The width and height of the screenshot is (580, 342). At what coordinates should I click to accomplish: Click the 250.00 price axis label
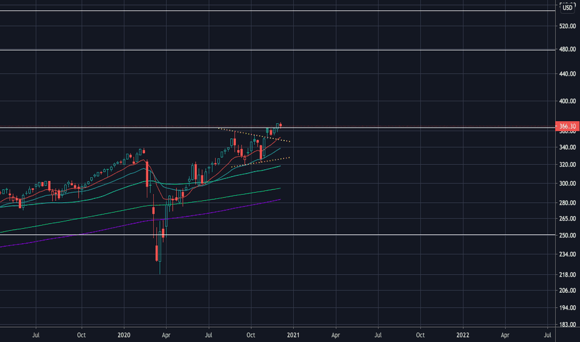point(568,235)
